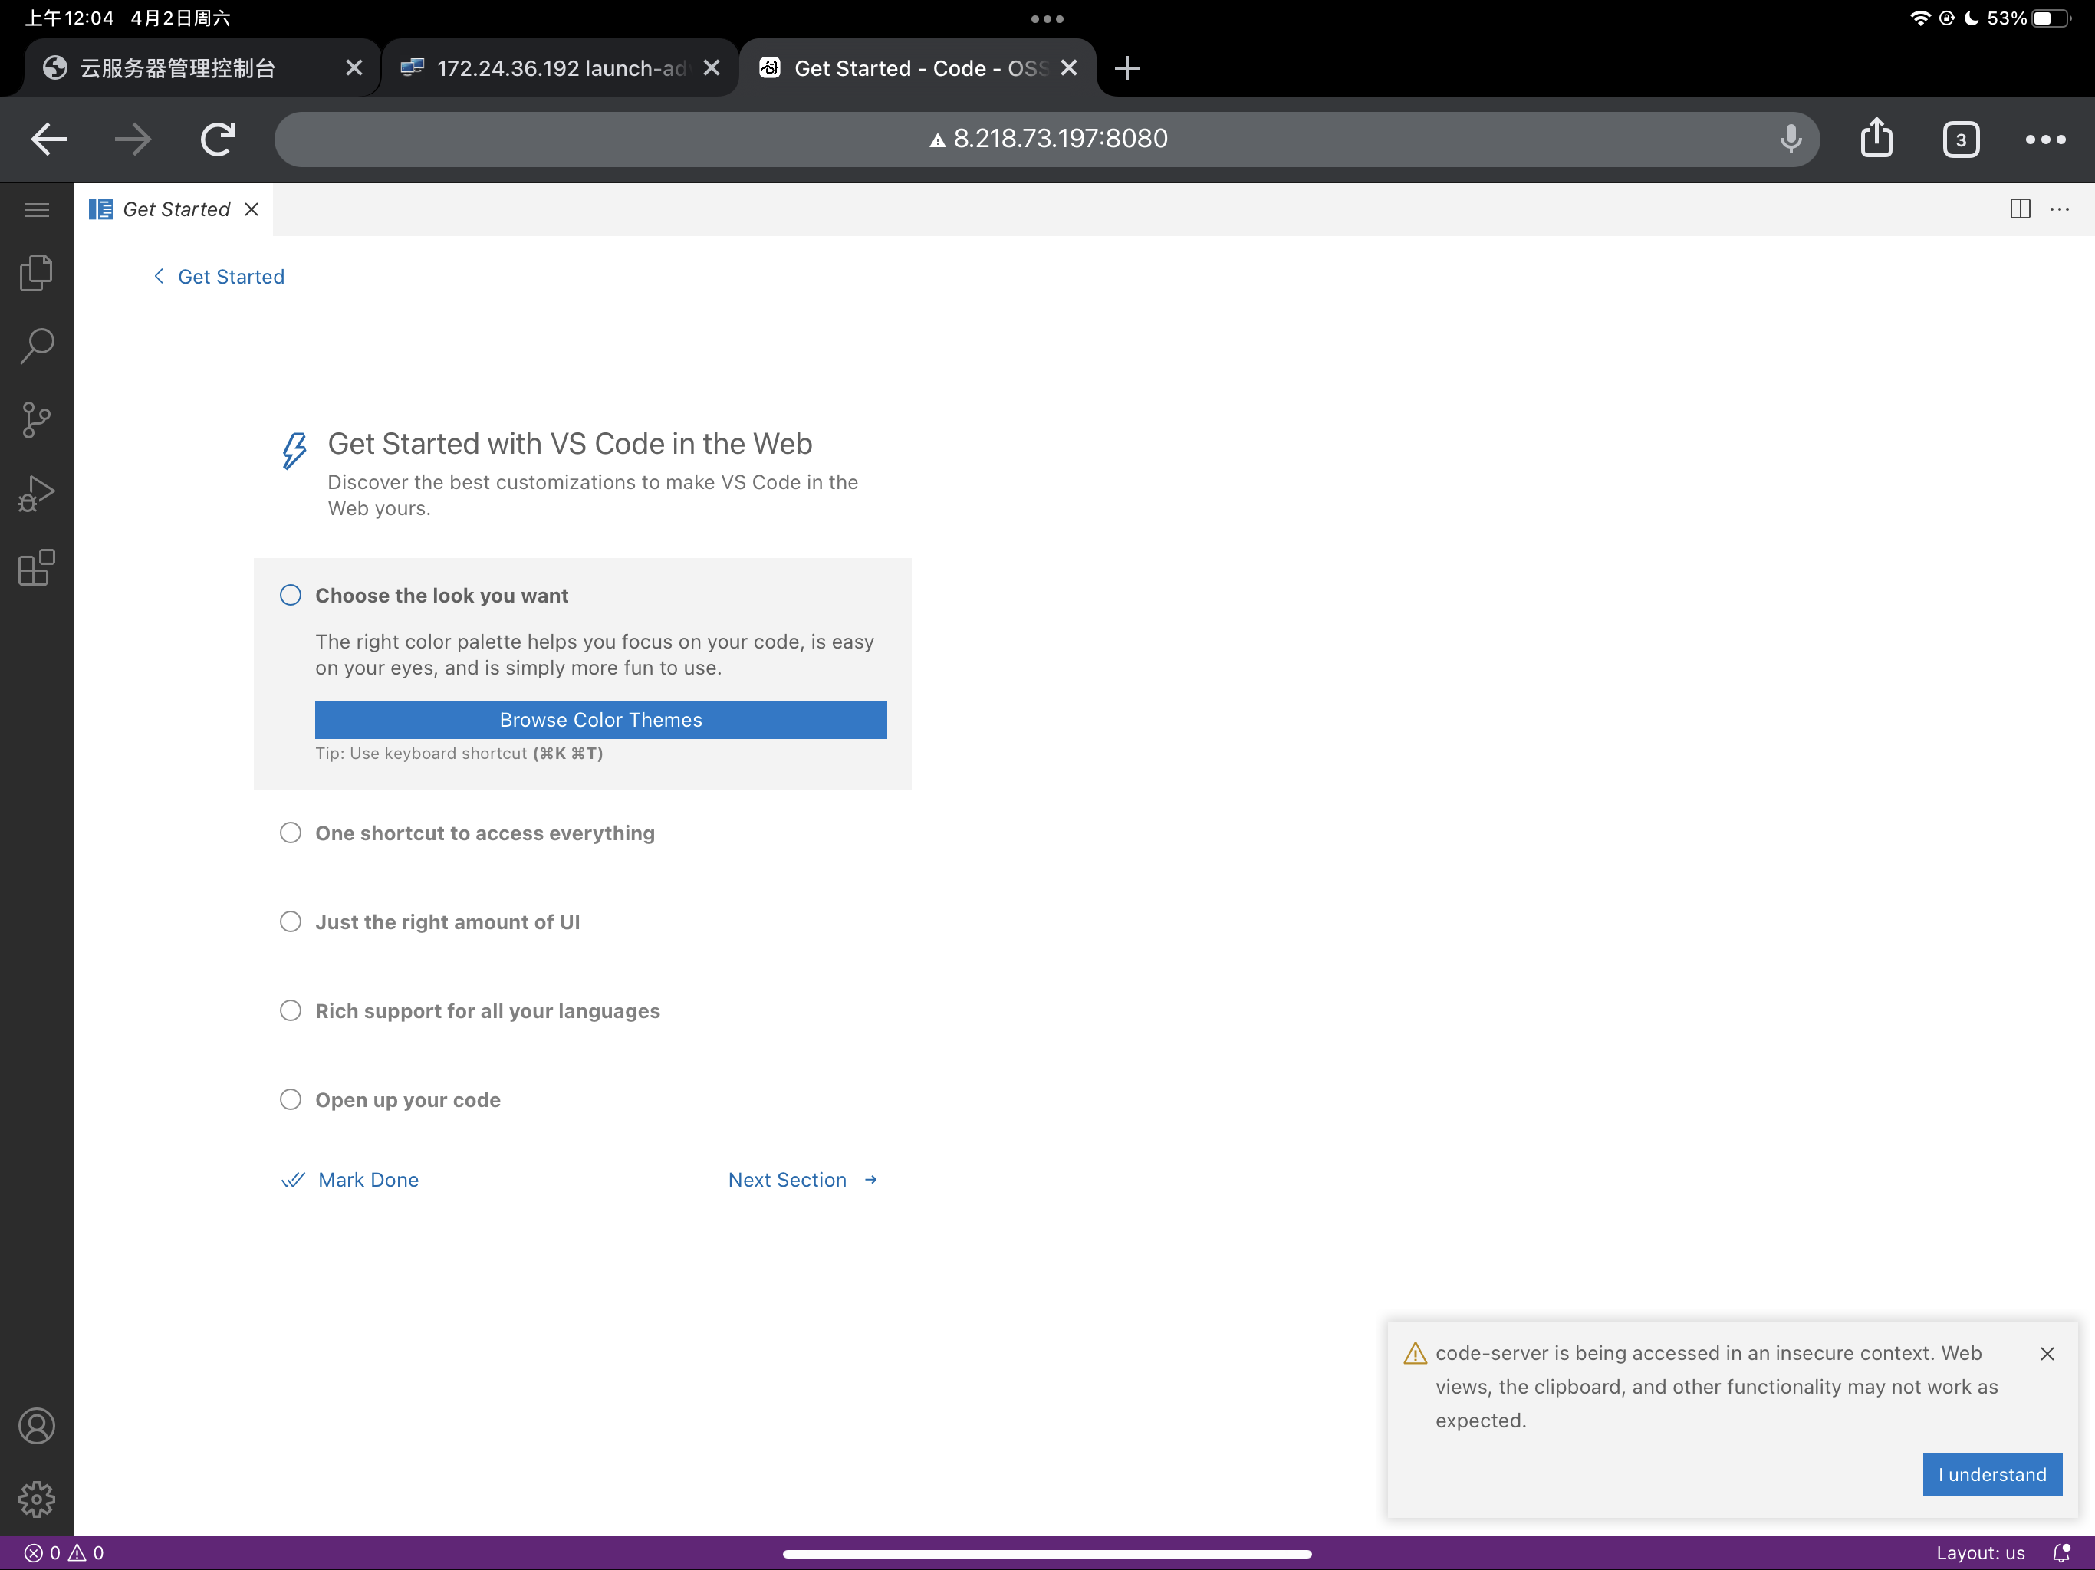Click the I understand button
2095x1570 pixels.
(1991, 1474)
